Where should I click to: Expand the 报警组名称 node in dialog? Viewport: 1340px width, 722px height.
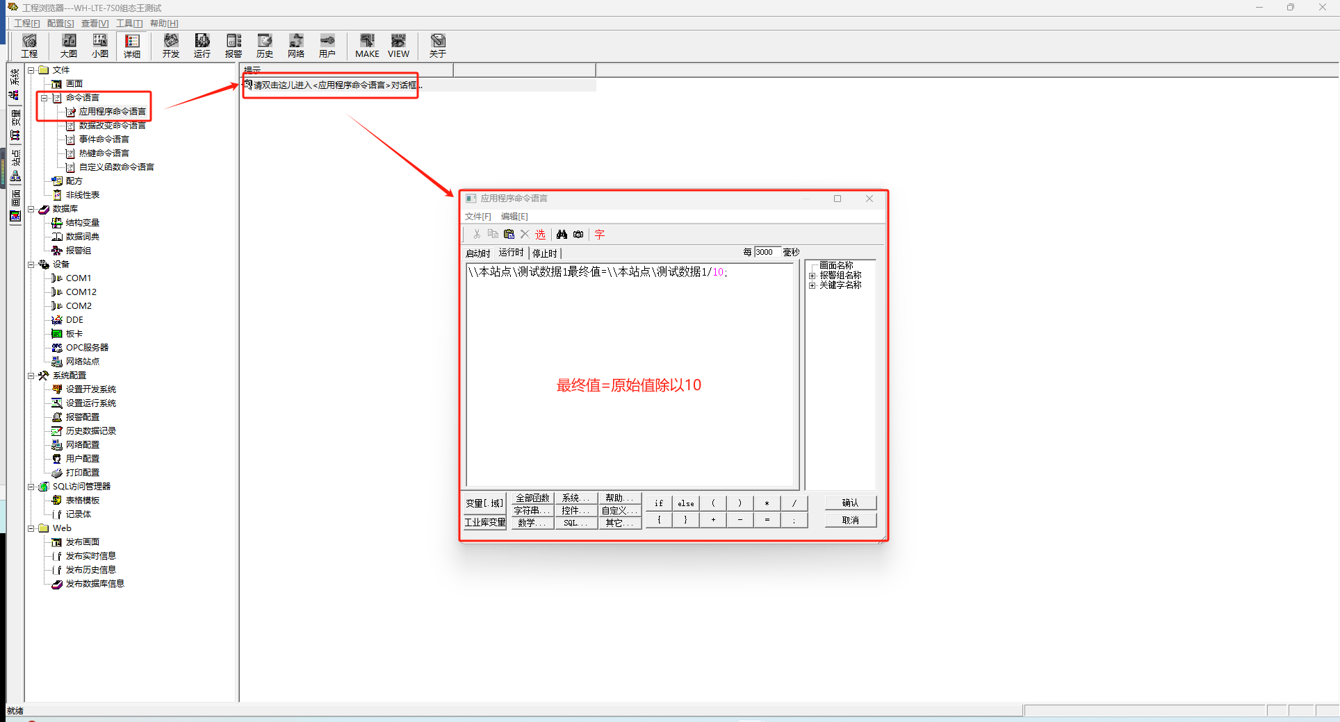pyautogui.click(x=812, y=276)
